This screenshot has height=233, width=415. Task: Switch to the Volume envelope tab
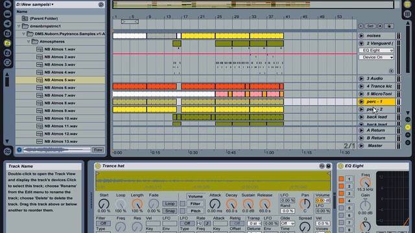(x=195, y=196)
